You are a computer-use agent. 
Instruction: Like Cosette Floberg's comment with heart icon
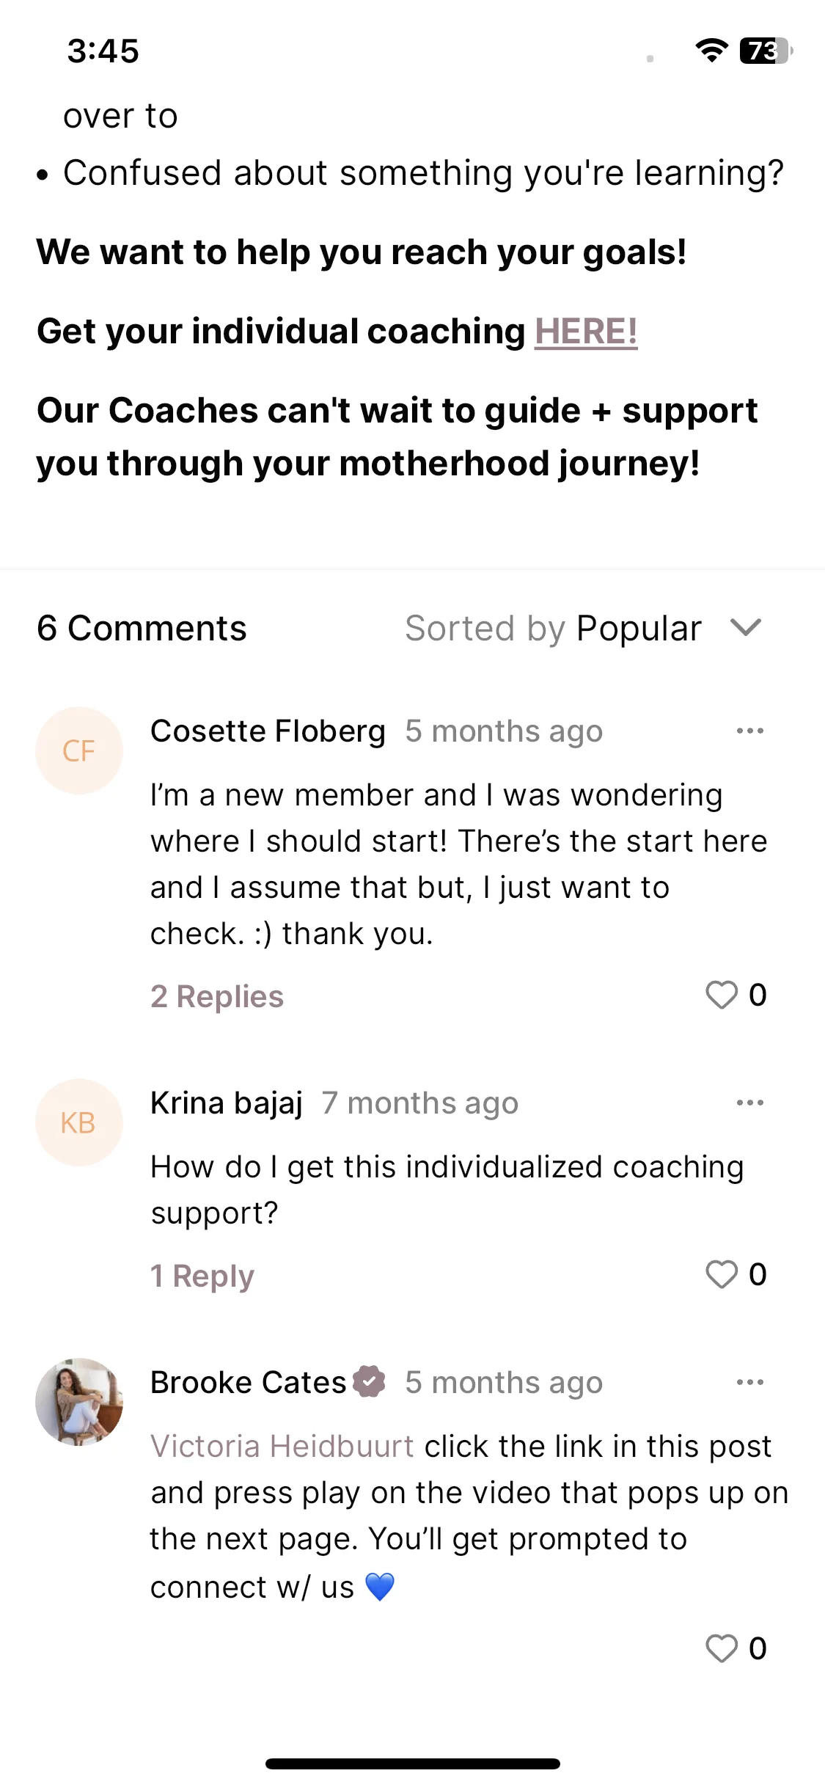722,995
